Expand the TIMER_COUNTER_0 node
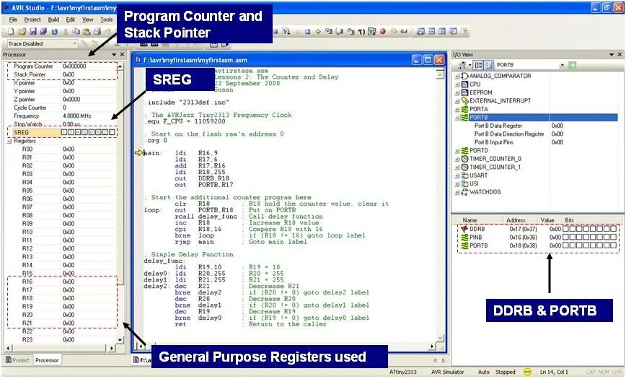Screen dimensions: 626x379 457,159
